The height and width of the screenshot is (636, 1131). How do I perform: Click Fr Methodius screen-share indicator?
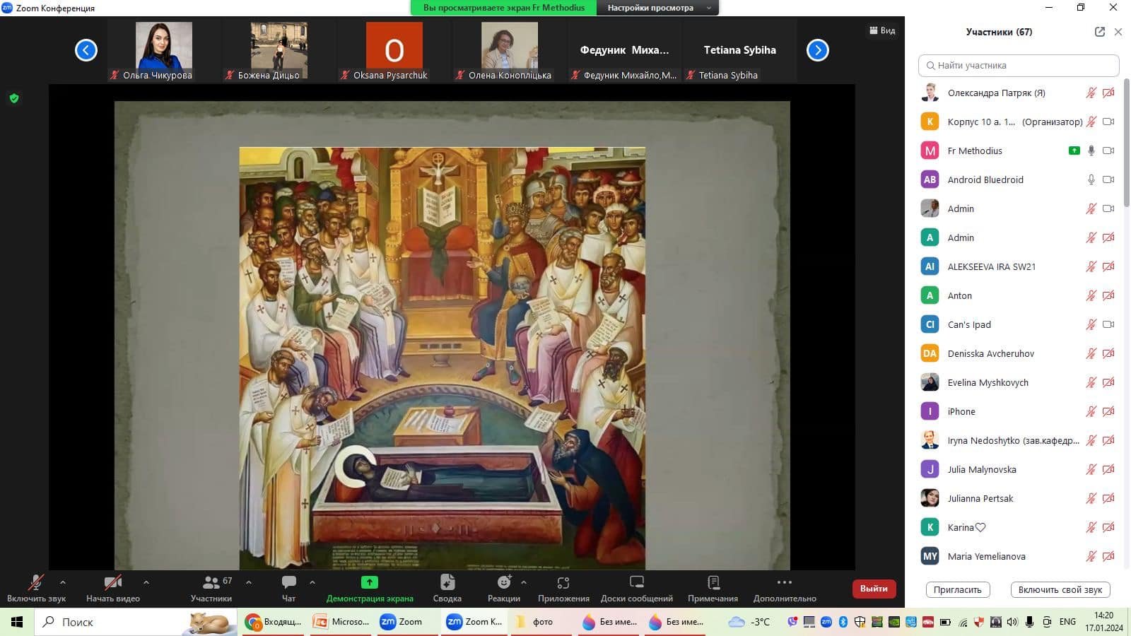coord(1074,151)
